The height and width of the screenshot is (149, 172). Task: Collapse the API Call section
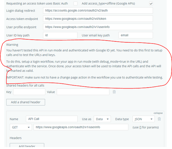(x=158, y=113)
